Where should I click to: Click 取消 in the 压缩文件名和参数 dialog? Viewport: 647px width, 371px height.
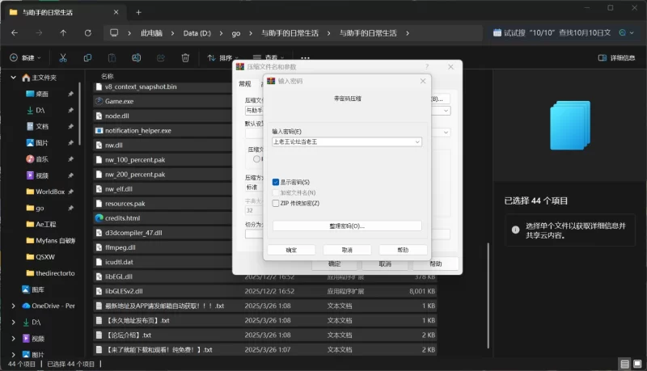tap(385, 263)
